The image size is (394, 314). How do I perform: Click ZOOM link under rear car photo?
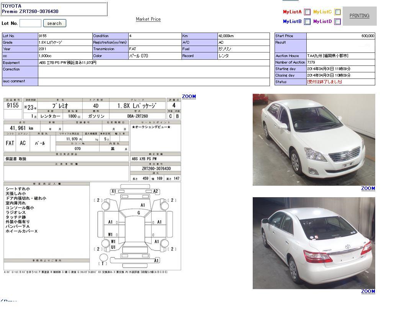click(368, 291)
